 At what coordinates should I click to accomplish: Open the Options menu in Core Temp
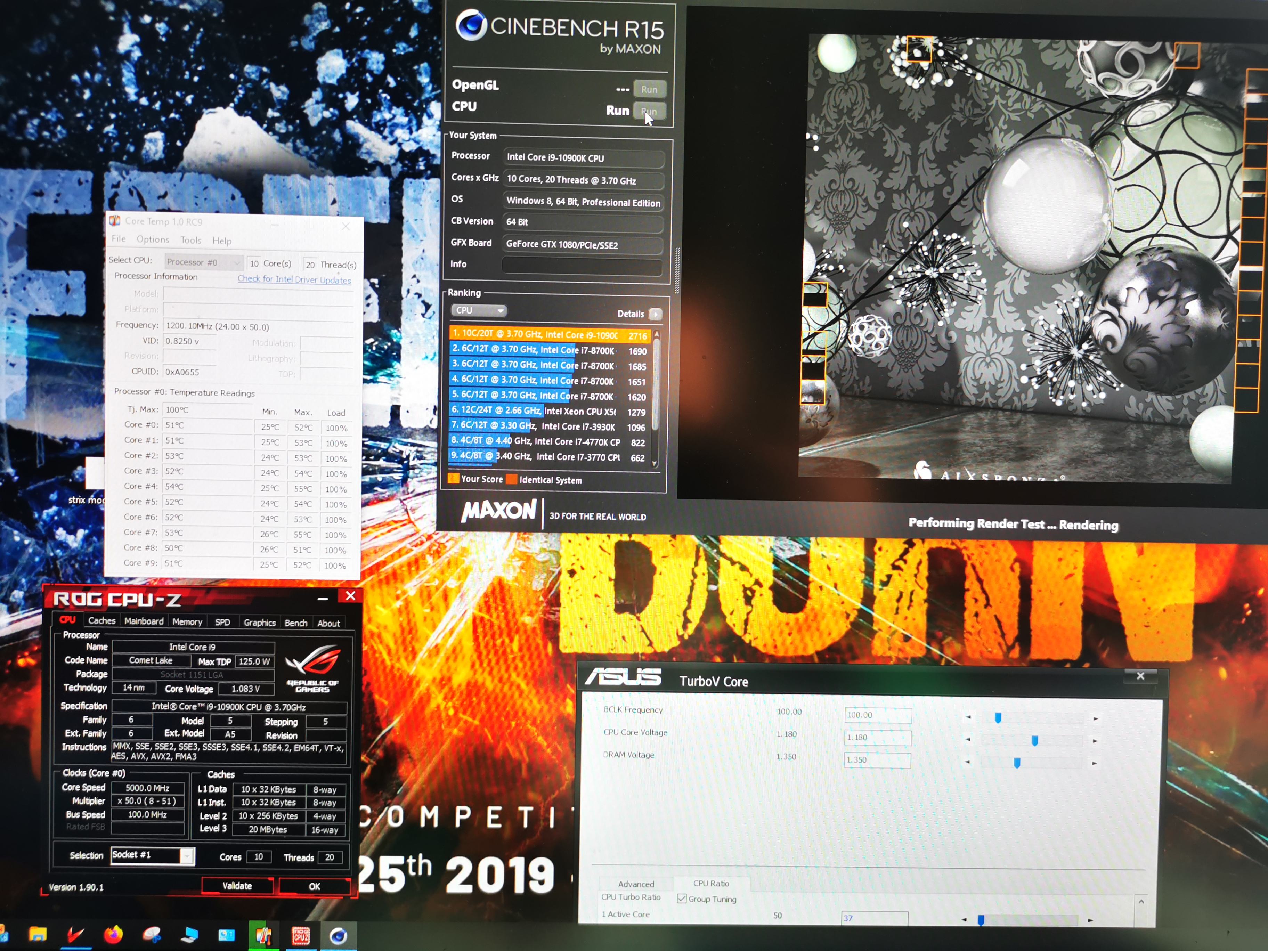[x=153, y=239]
